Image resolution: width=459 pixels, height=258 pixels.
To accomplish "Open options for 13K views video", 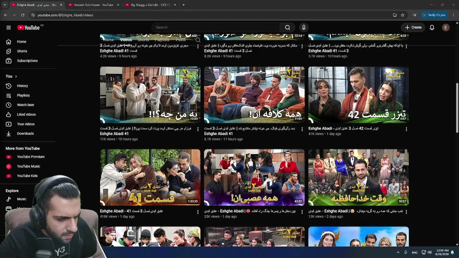I will (x=406, y=212).
